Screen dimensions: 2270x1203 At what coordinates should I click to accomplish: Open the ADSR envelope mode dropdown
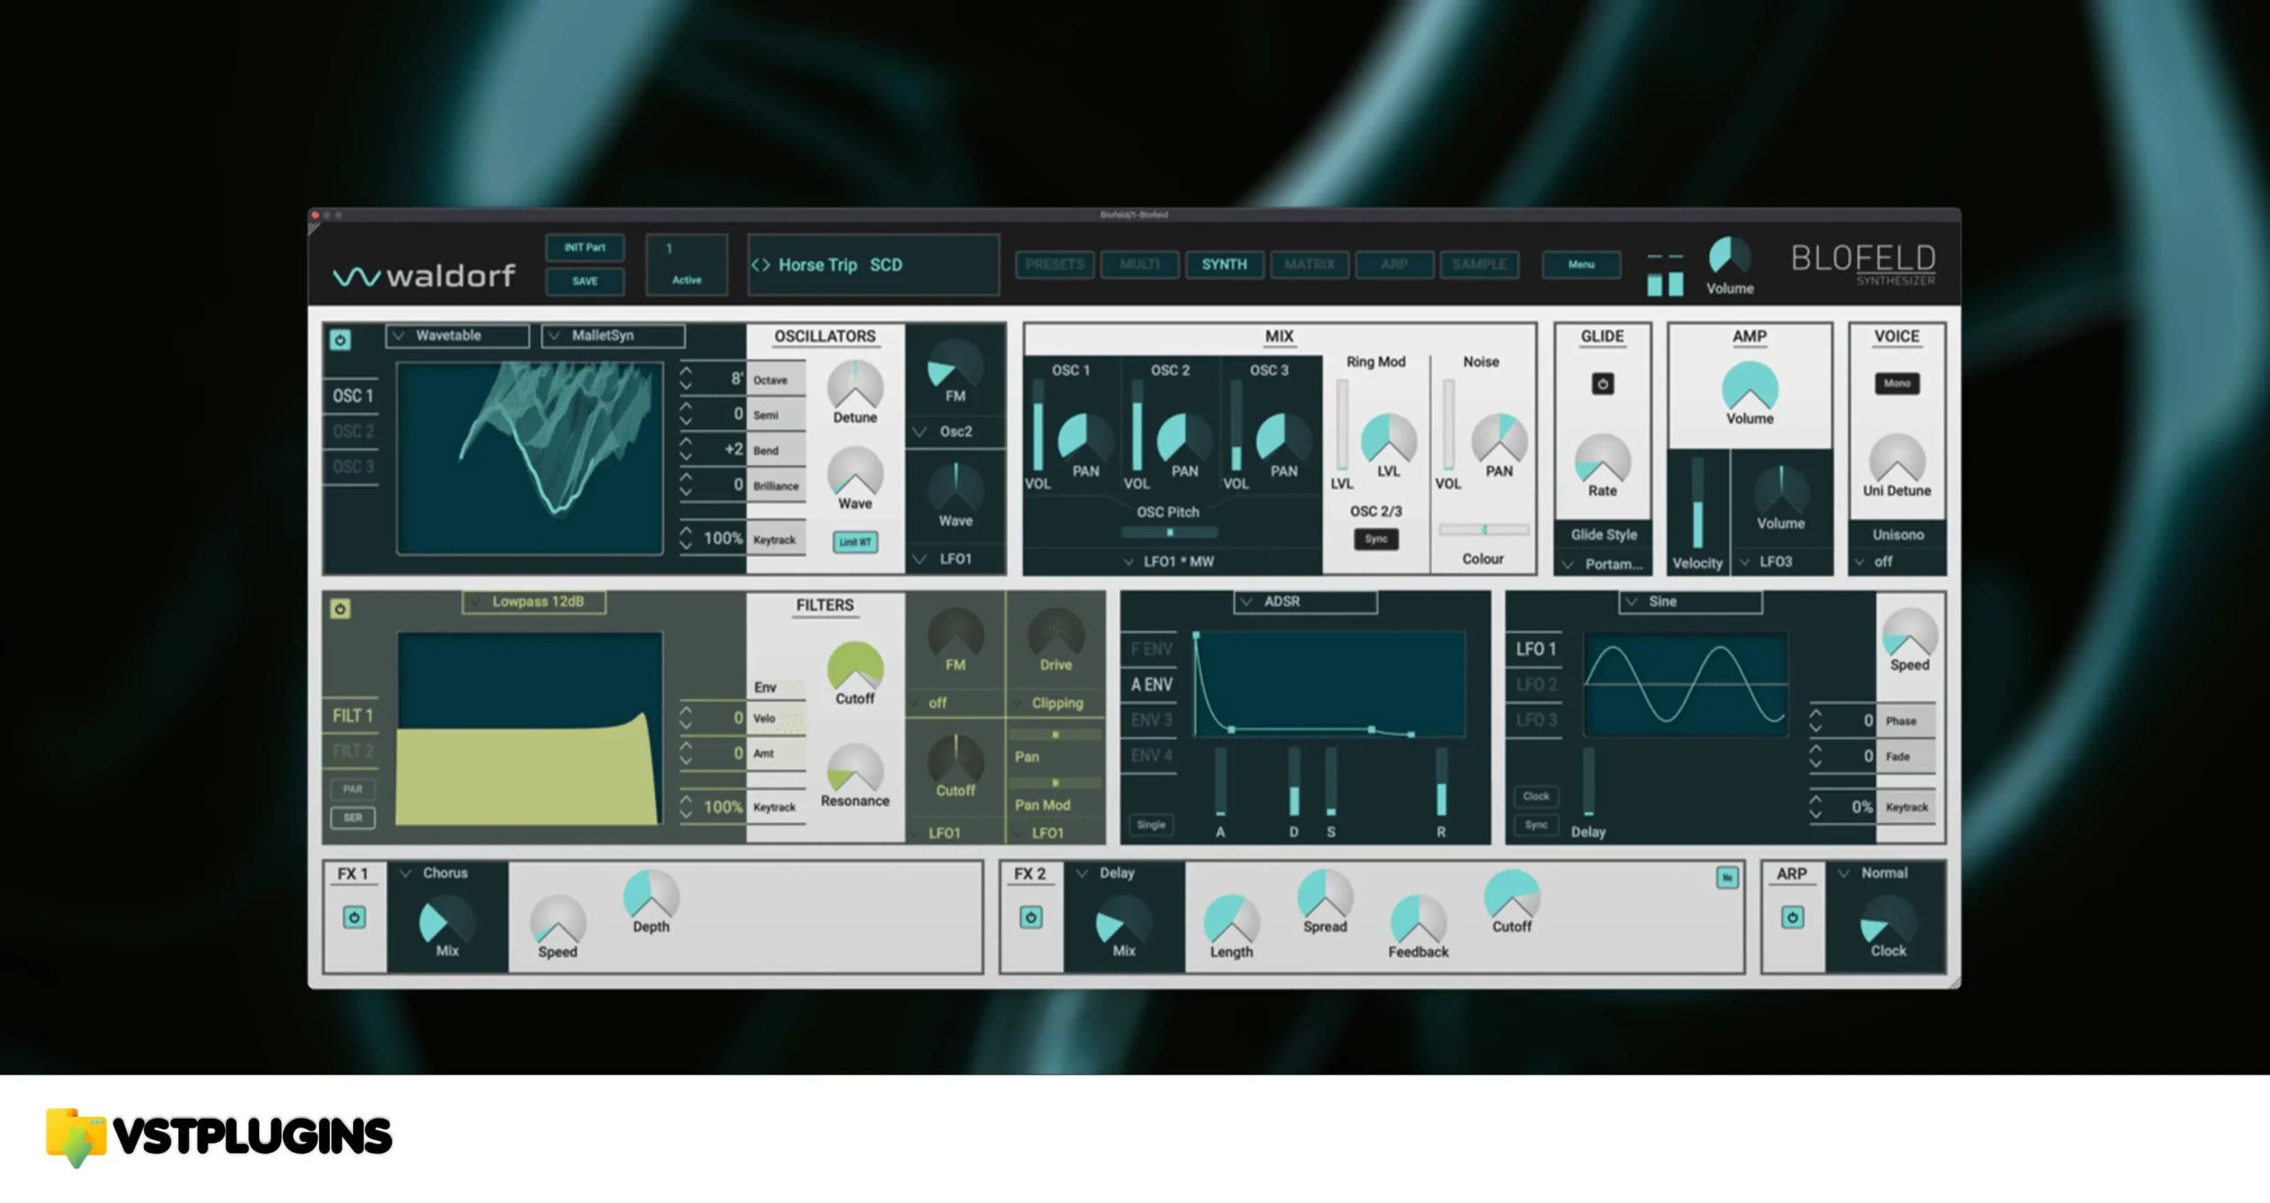[1305, 602]
